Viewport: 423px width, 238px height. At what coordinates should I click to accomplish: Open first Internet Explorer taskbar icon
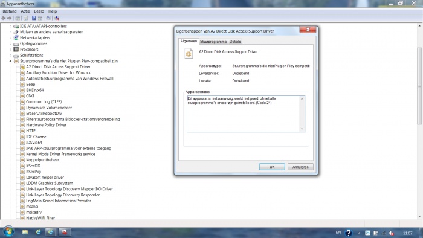(38, 232)
